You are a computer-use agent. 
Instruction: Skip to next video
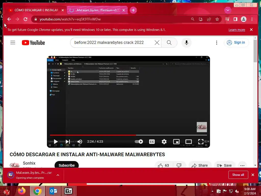pyautogui.click(x=68, y=142)
